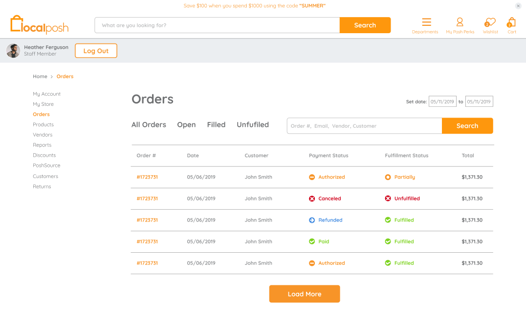Click the Load More button
The image size is (526, 322).
305,294
